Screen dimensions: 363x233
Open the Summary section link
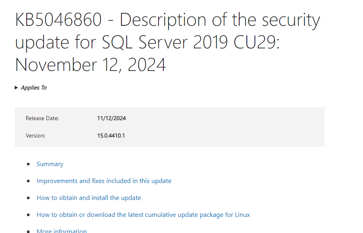[x=50, y=164]
